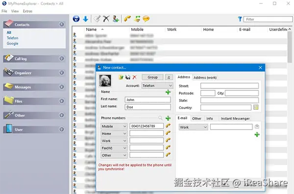The height and width of the screenshot is (194, 294).
Task: Open the Home phone type dropdown
Action: coord(114,134)
